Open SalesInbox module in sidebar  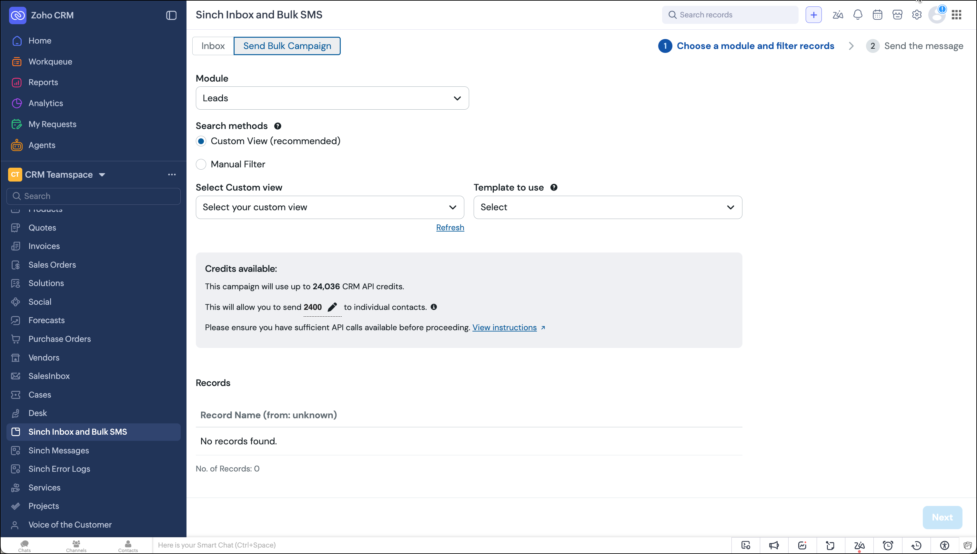pos(49,376)
